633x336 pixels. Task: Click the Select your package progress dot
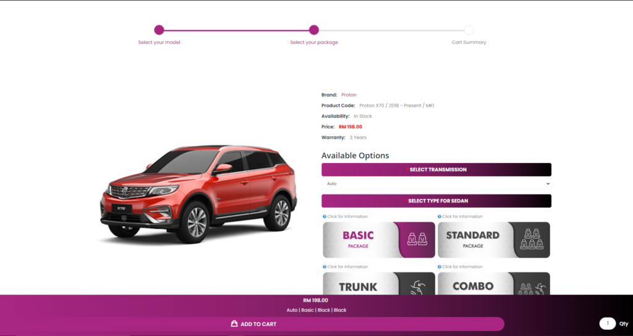coord(314,30)
